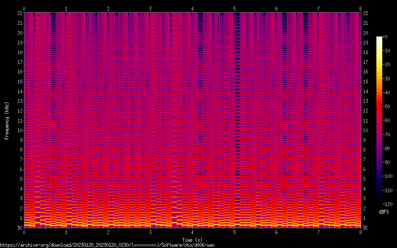Image resolution: width=397 pixels, height=248 pixels.
Task: Click the white top of the dBFS color bar
Action: (379, 38)
